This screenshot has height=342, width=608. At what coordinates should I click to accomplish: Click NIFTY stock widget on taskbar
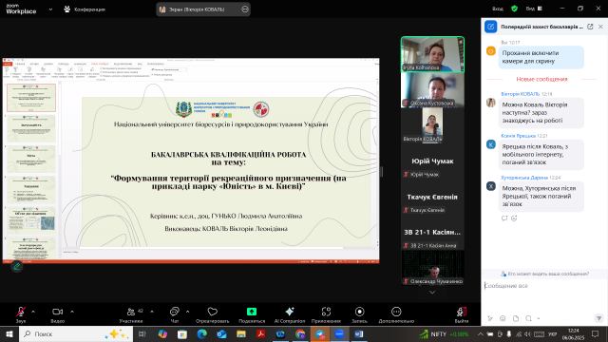click(x=444, y=333)
